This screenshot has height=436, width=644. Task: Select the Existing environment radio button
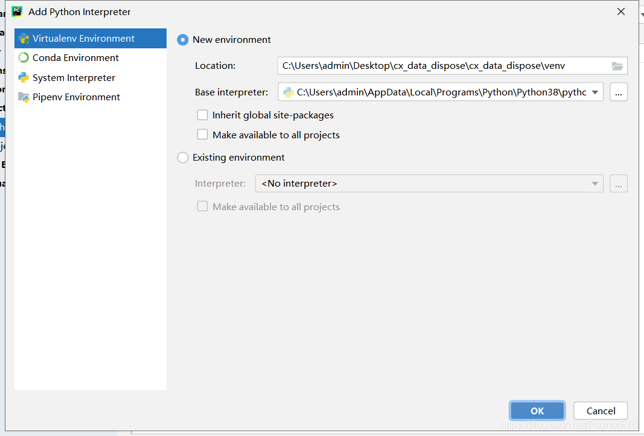183,158
